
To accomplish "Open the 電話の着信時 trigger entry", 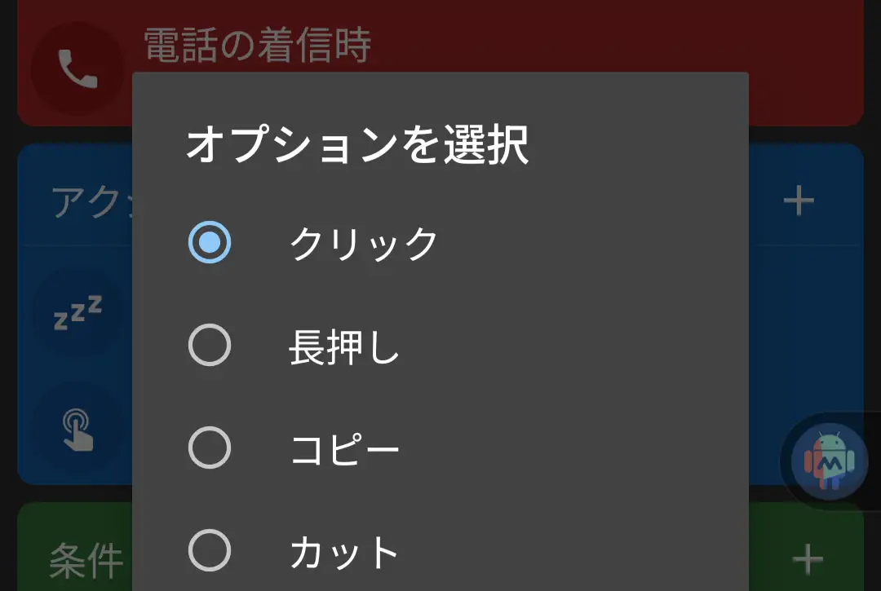I will pyautogui.click(x=258, y=44).
